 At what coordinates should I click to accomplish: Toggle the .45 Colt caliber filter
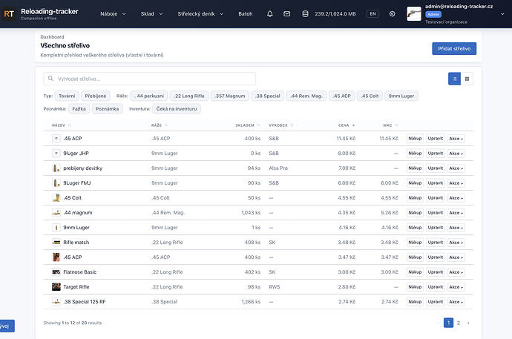(x=370, y=96)
